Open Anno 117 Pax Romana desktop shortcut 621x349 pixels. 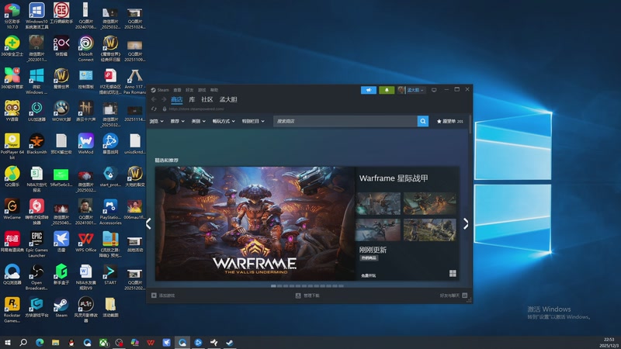[135, 81]
